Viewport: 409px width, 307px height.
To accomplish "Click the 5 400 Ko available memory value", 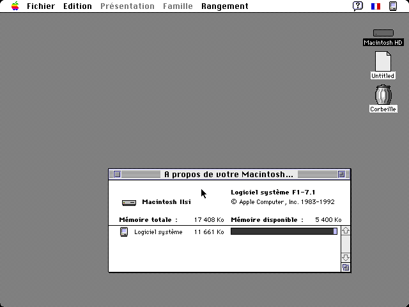I will [x=328, y=220].
